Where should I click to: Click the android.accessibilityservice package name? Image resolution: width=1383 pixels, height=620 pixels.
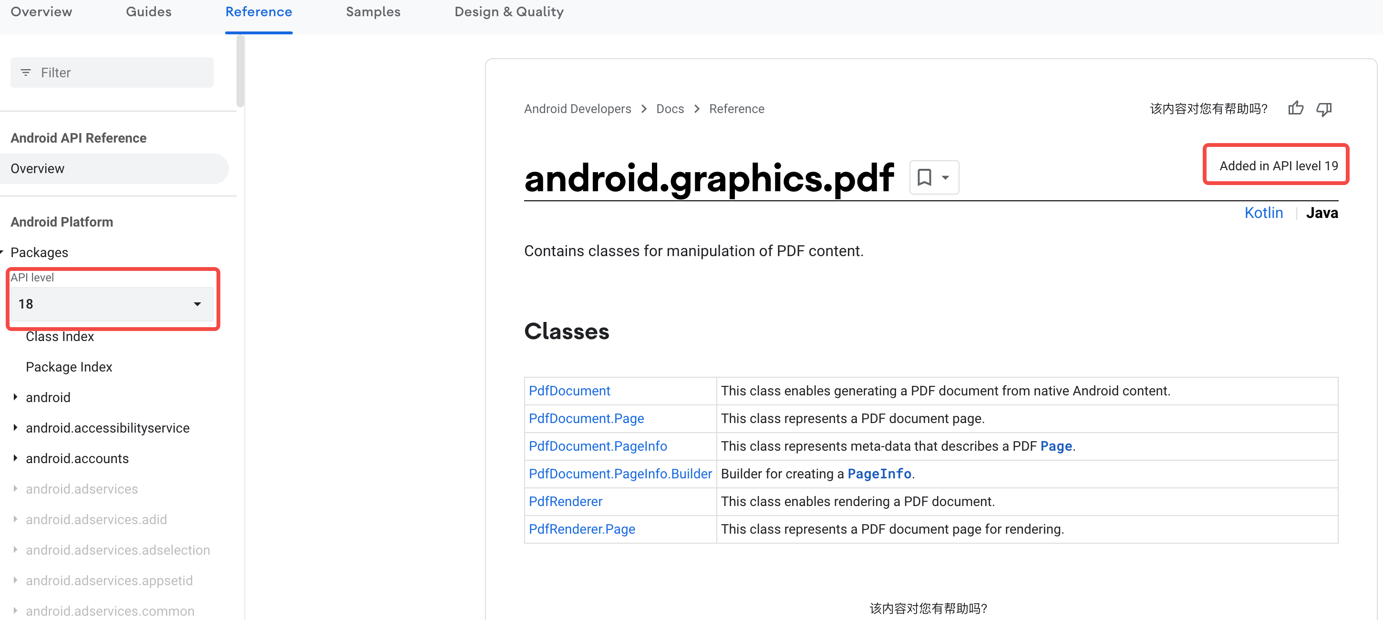[107, 428]
